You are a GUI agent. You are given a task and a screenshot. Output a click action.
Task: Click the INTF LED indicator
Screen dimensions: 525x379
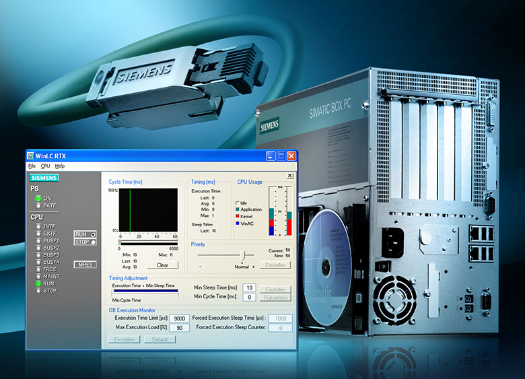[x=38, y=227]
